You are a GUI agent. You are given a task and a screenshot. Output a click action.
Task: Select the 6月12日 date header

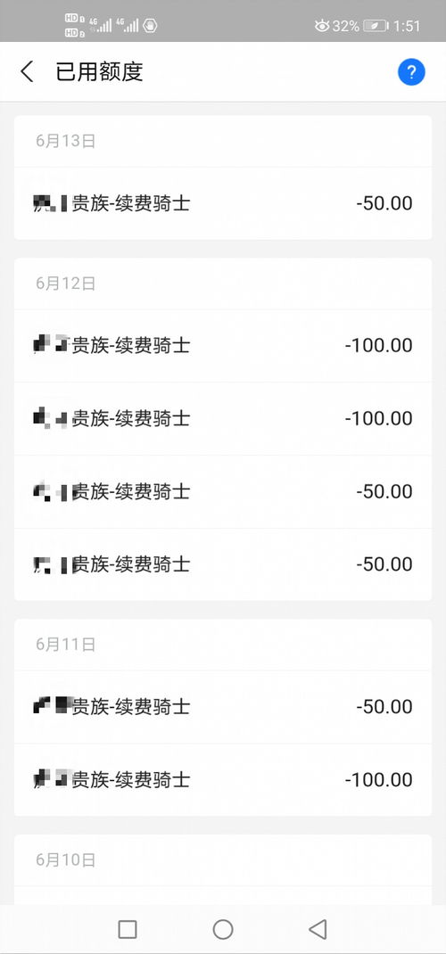66,284
